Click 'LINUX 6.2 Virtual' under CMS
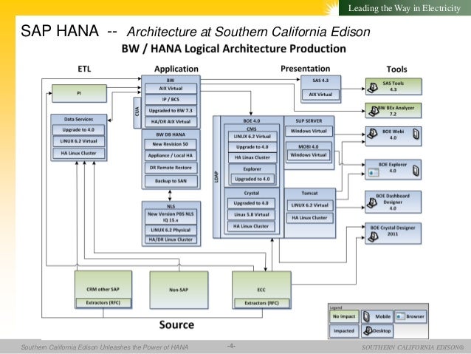The height and width of the screenshot is (354, 471). coord(252,136)
